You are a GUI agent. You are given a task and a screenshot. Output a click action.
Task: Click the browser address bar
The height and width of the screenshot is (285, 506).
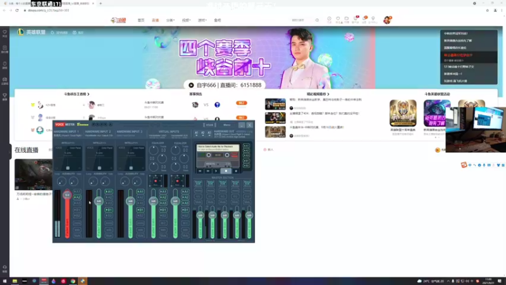[x=252, y=10]
